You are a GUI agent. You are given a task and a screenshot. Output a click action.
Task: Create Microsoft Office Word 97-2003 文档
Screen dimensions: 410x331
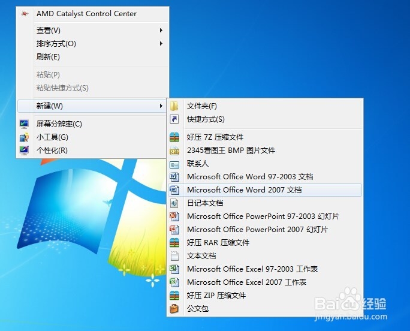click(265, 177)
